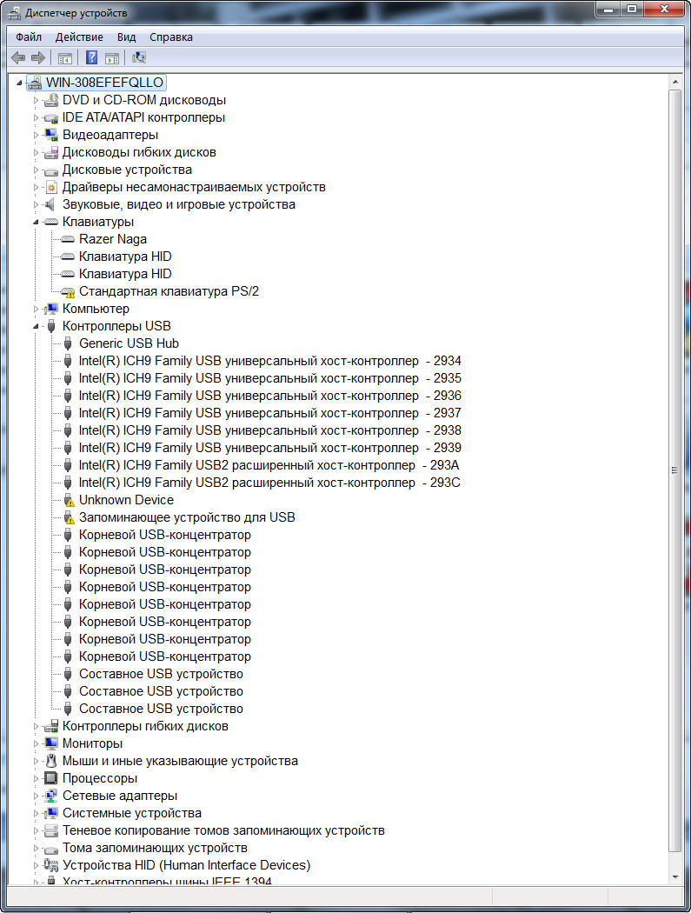
Task: Select the Generic USB Hub device
Action: (129, 343)
